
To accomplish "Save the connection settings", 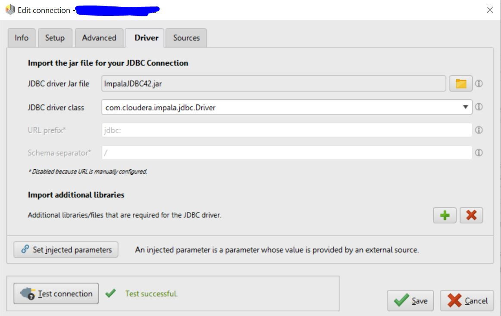I will [x=410, y=301].
